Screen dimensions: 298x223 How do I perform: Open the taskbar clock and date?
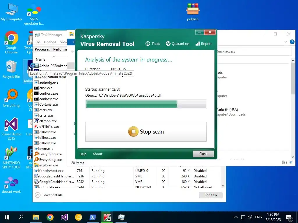(x=273, y=217)
